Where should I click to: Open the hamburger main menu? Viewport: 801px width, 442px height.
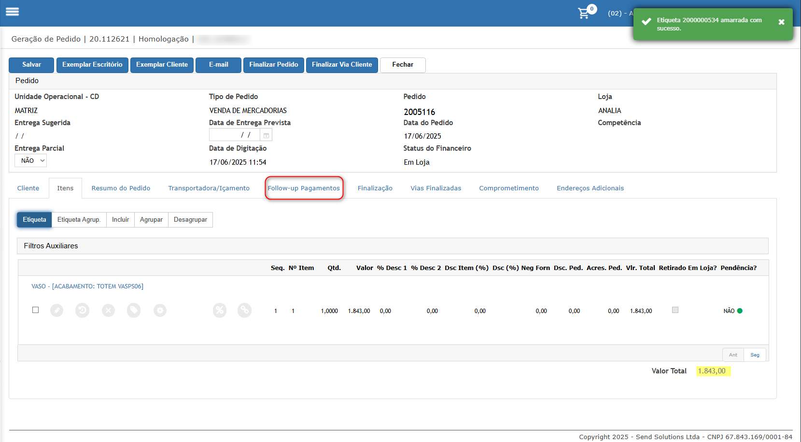point(12,12)
